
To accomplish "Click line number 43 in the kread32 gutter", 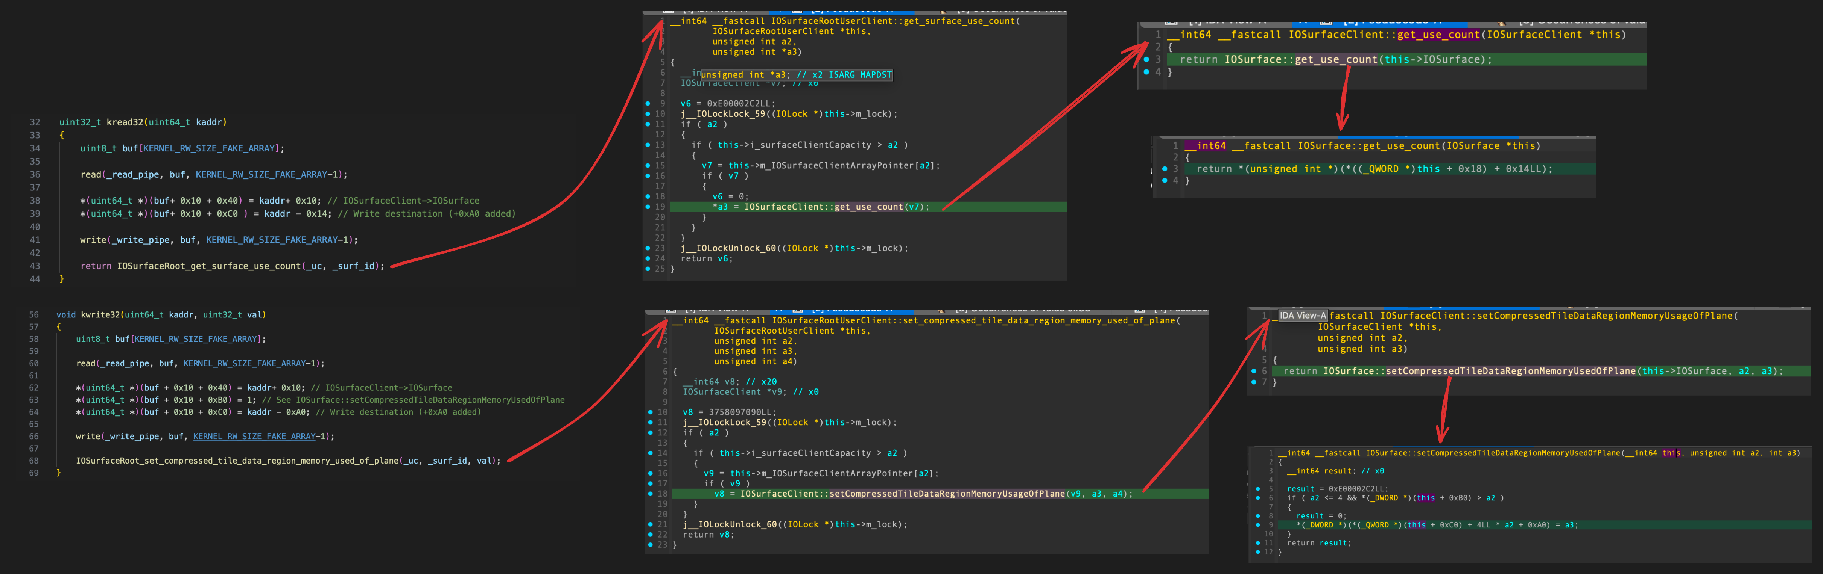I will tap(35, 266).
